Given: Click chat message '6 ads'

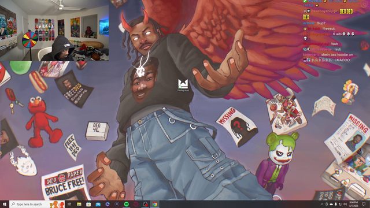Looking at the screenshot, I should tap(337, 34).
